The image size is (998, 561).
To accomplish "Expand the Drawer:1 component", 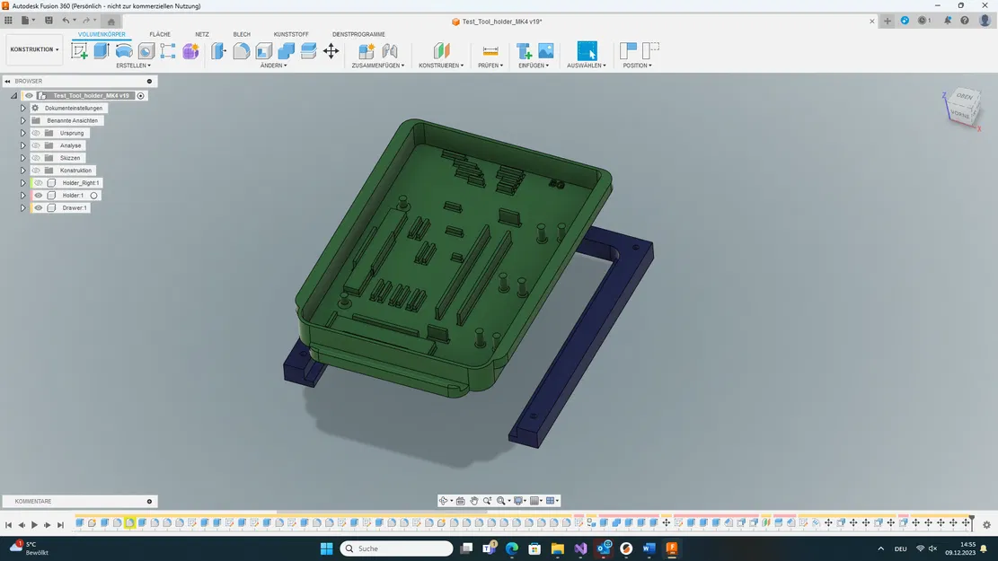I will pyautogui.click(x=23, y=208).
